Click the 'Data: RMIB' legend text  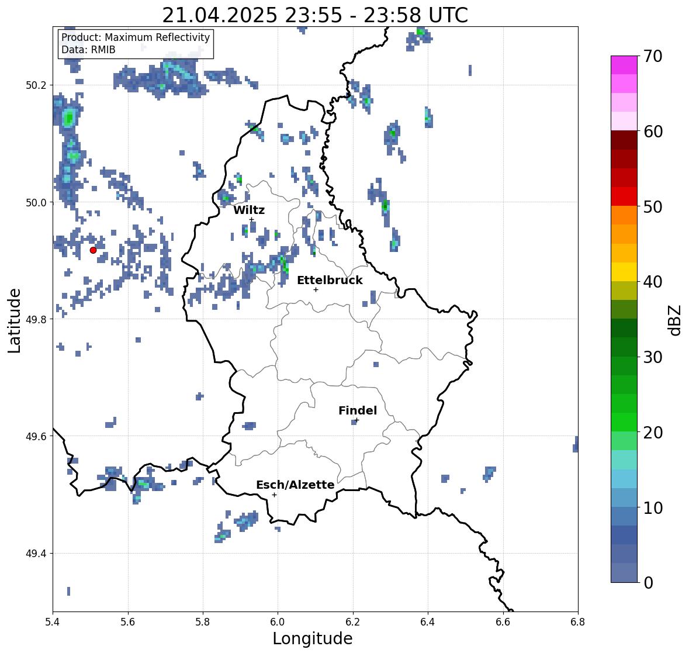click(x=88, y=50)
